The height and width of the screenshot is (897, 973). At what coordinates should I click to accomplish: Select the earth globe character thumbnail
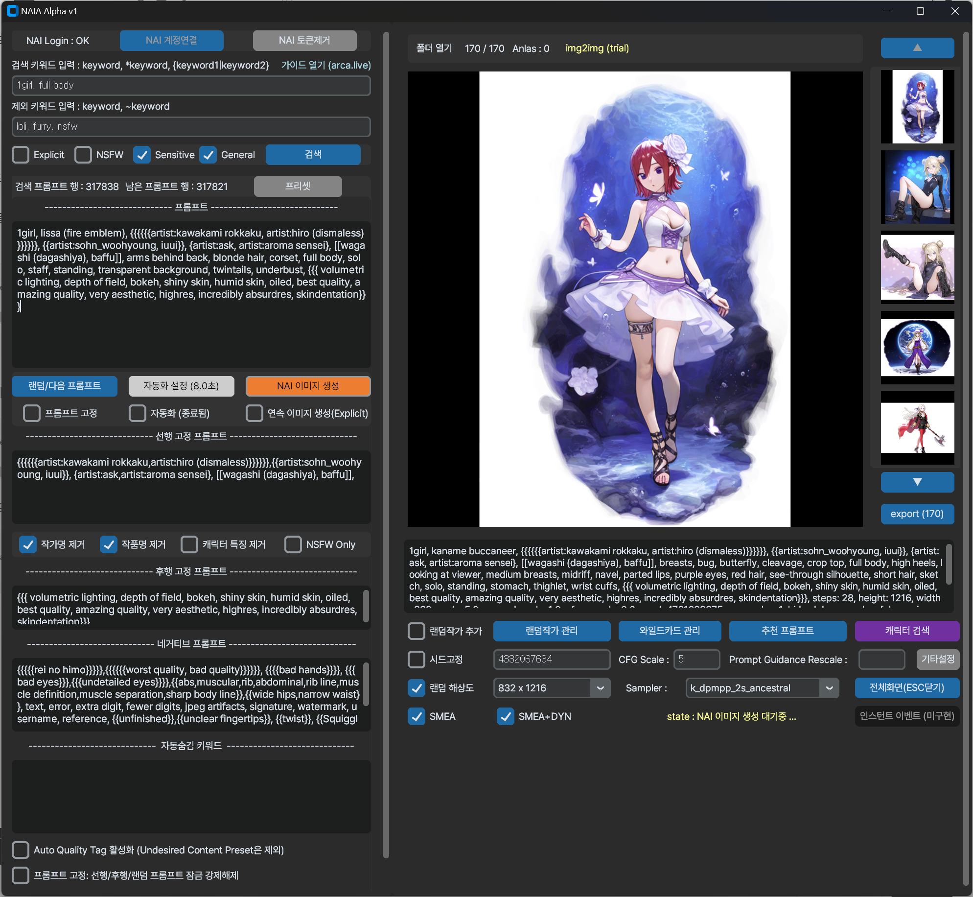(917, 347)
